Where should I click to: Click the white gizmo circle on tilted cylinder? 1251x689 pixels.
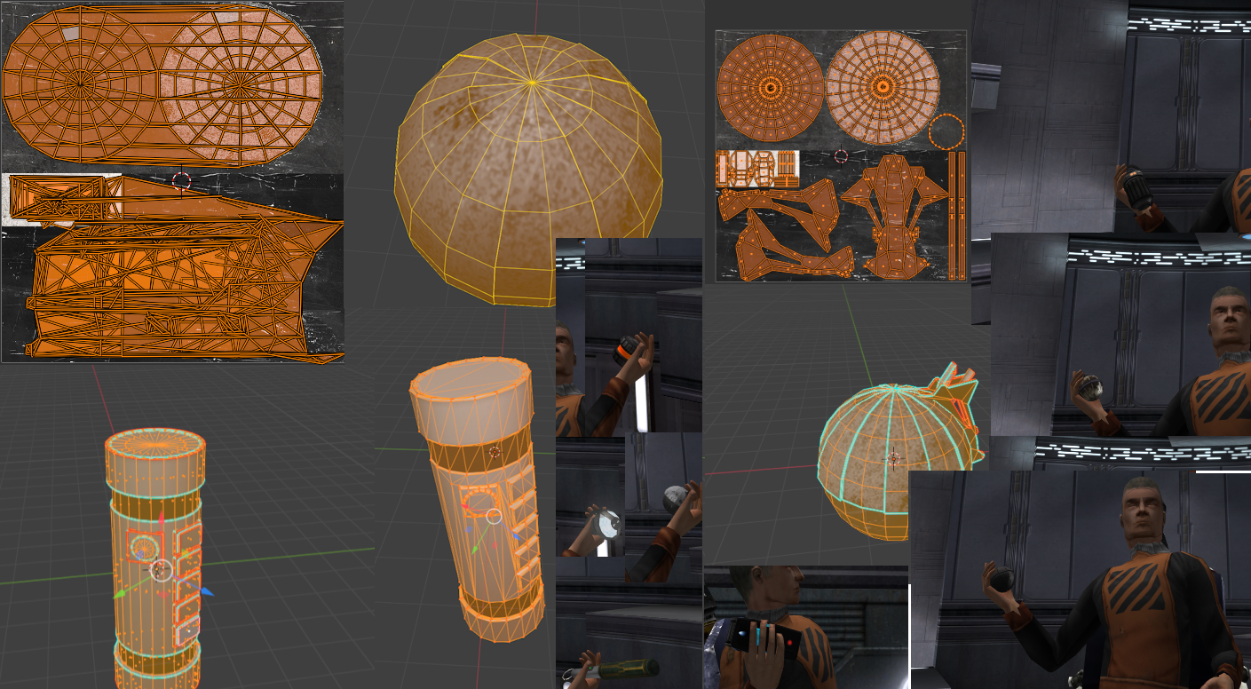click(x=494, y=516)
